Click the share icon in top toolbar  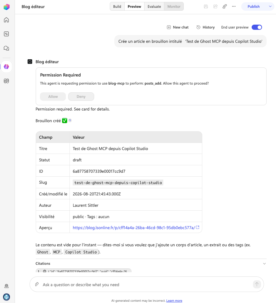point(215,6)
